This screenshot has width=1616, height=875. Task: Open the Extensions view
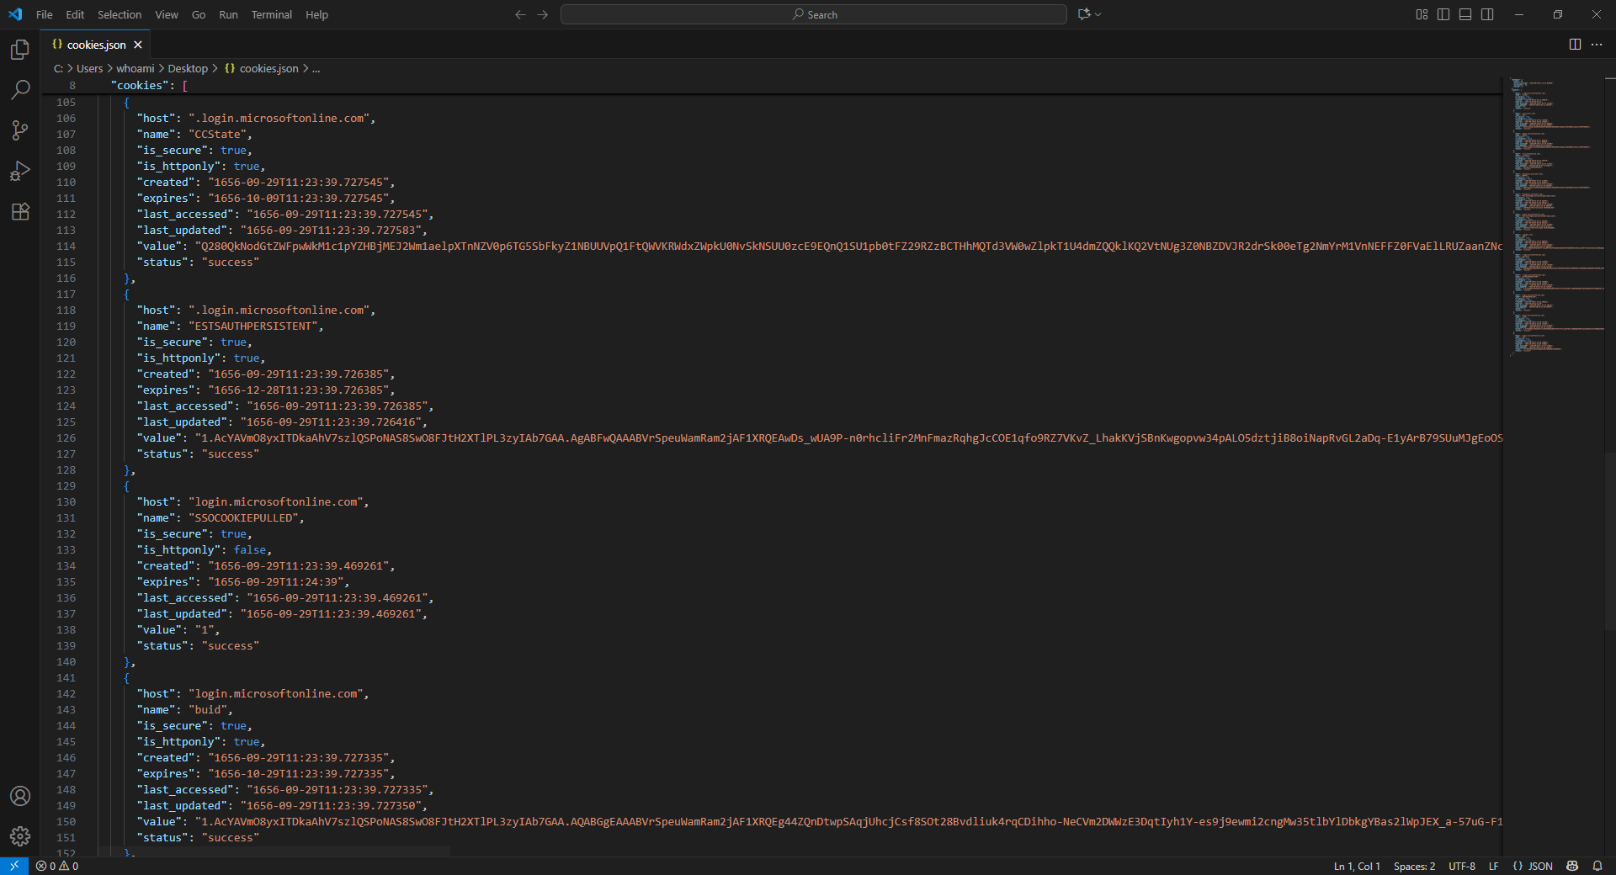pyautogui.click(x=20, y=211)
